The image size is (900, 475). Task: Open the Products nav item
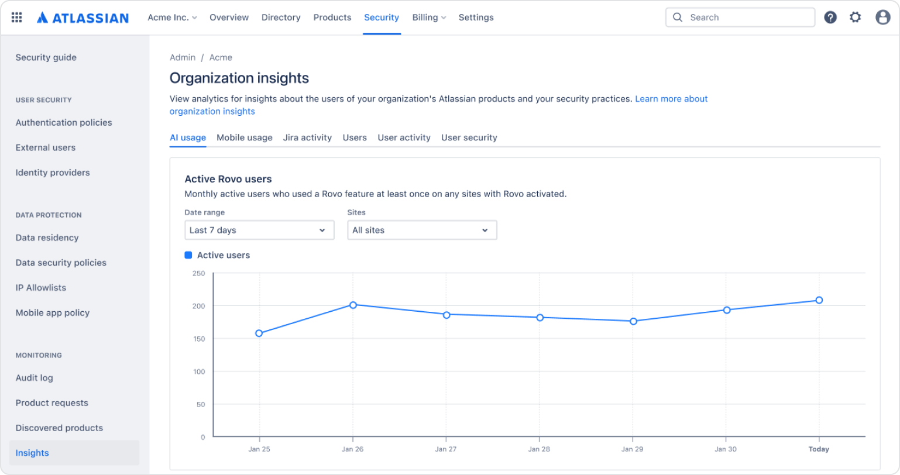click(332, 18)
